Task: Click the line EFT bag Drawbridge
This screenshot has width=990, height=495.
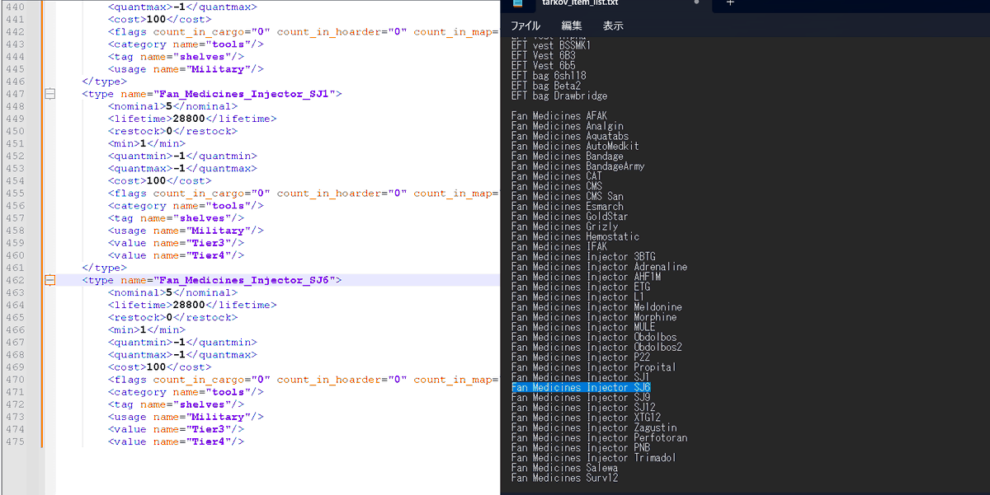Action: 559,96
